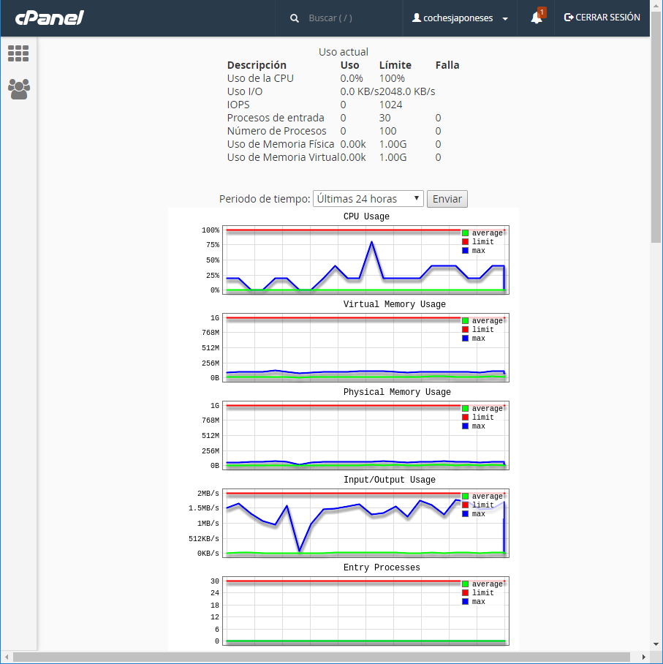Click the 'Número de Procesos' row label
This screenshot has height=664, width=663.
(277, 131)
